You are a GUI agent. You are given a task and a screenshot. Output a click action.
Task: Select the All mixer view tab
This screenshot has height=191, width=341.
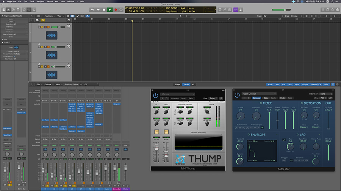pyautogui.click(x=193, y=85)
